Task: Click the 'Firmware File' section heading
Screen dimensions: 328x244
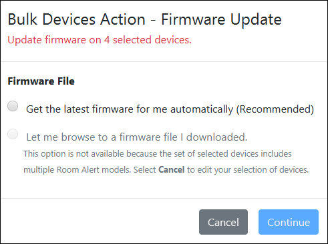Action: 41,81
